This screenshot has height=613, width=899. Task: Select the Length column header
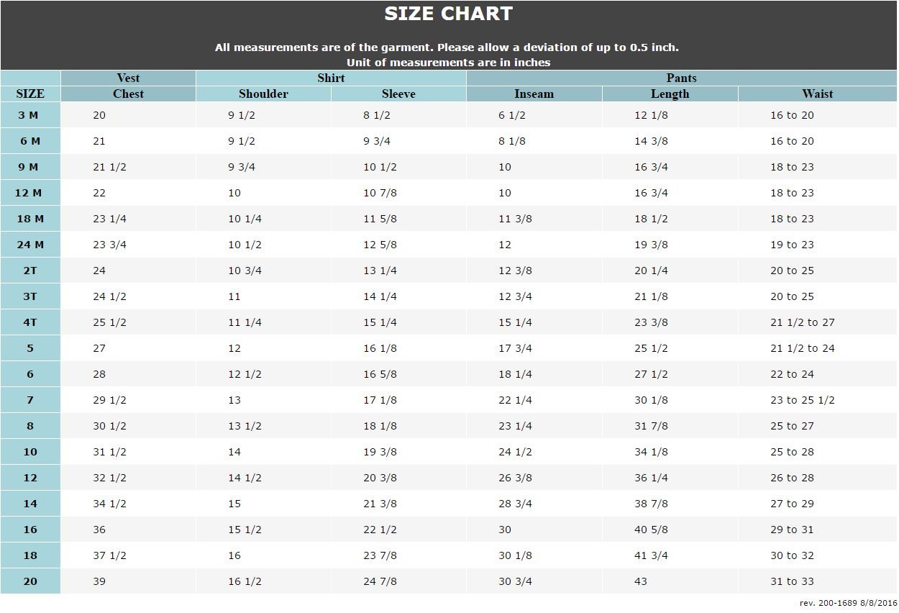click(x=670, y=94)
